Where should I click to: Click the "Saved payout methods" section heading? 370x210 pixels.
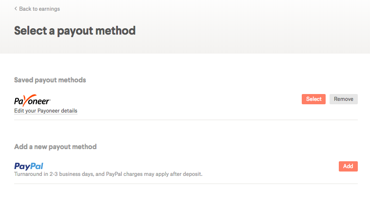[x=50, y=80]
